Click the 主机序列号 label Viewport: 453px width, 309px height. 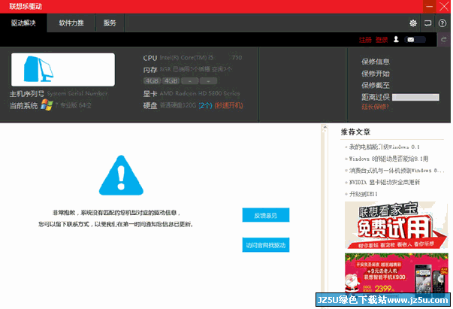tap(26, 94)
